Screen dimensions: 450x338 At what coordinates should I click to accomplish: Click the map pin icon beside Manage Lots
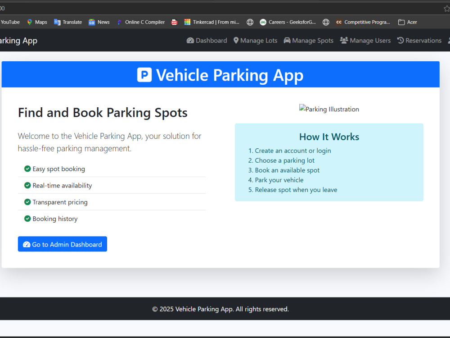coord(236,41)
